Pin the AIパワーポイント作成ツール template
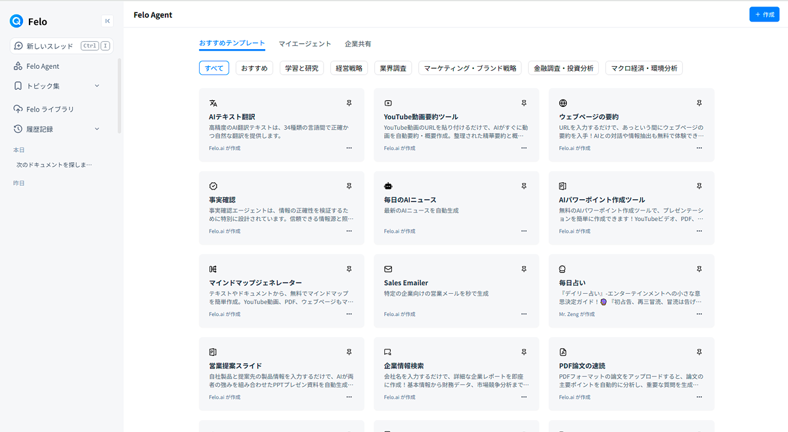 point(699,186)
